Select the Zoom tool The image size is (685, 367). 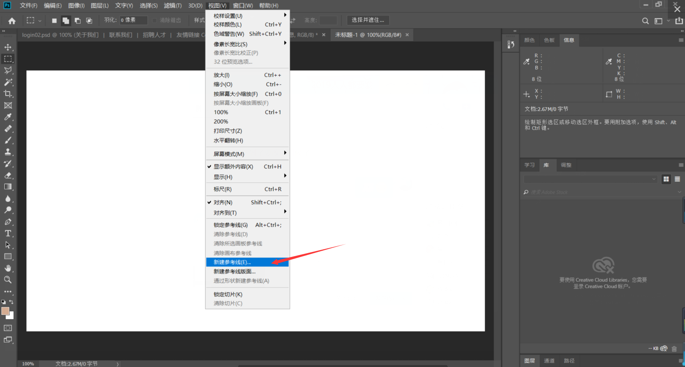8,280
